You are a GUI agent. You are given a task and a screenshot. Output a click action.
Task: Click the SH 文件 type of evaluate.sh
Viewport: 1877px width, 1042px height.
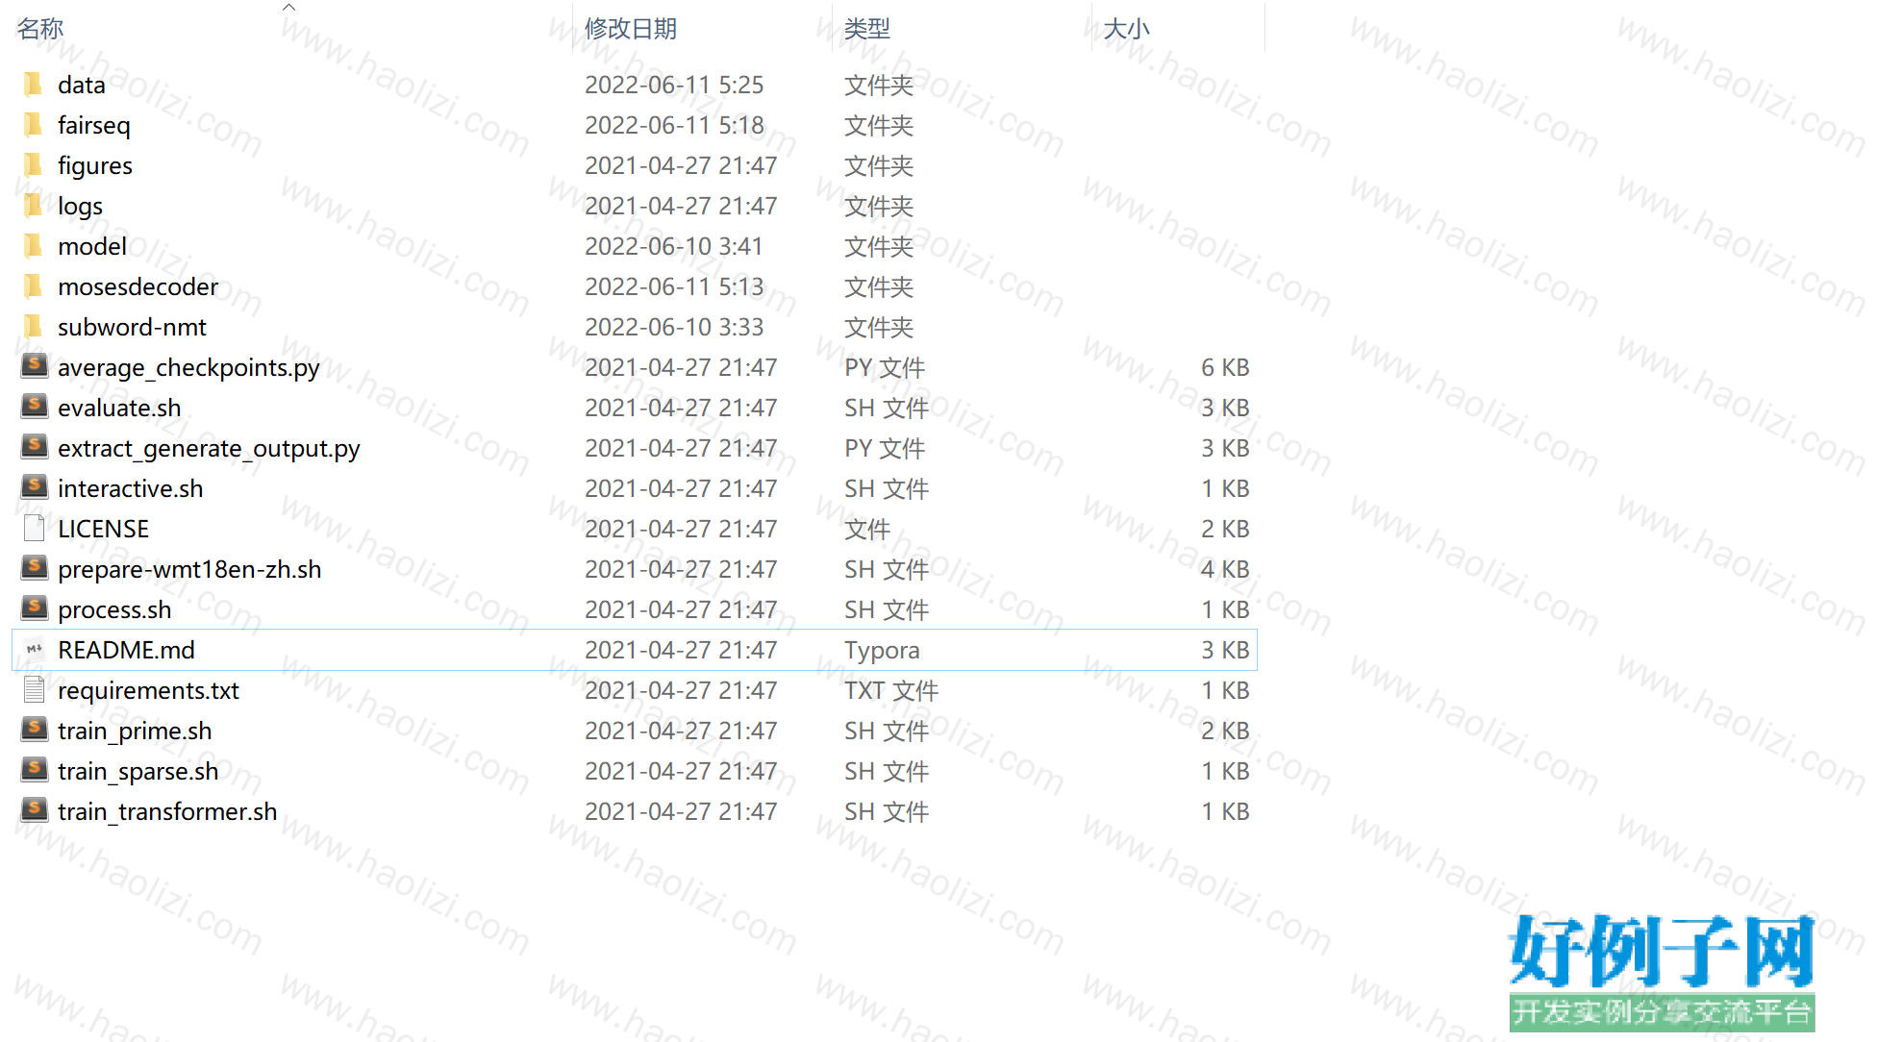click(887, 409)
